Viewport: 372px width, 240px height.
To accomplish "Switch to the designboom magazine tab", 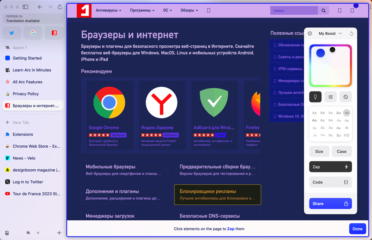I will pos(33,170).
